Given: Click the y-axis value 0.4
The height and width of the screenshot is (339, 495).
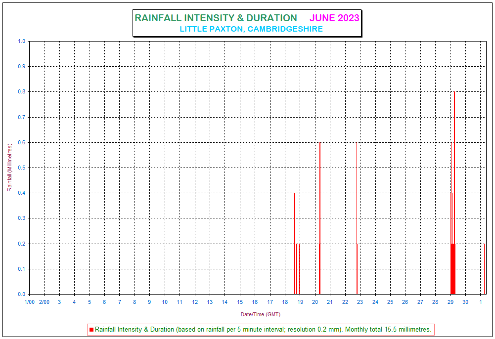Looking at the screenshot, I should point(22,193).
